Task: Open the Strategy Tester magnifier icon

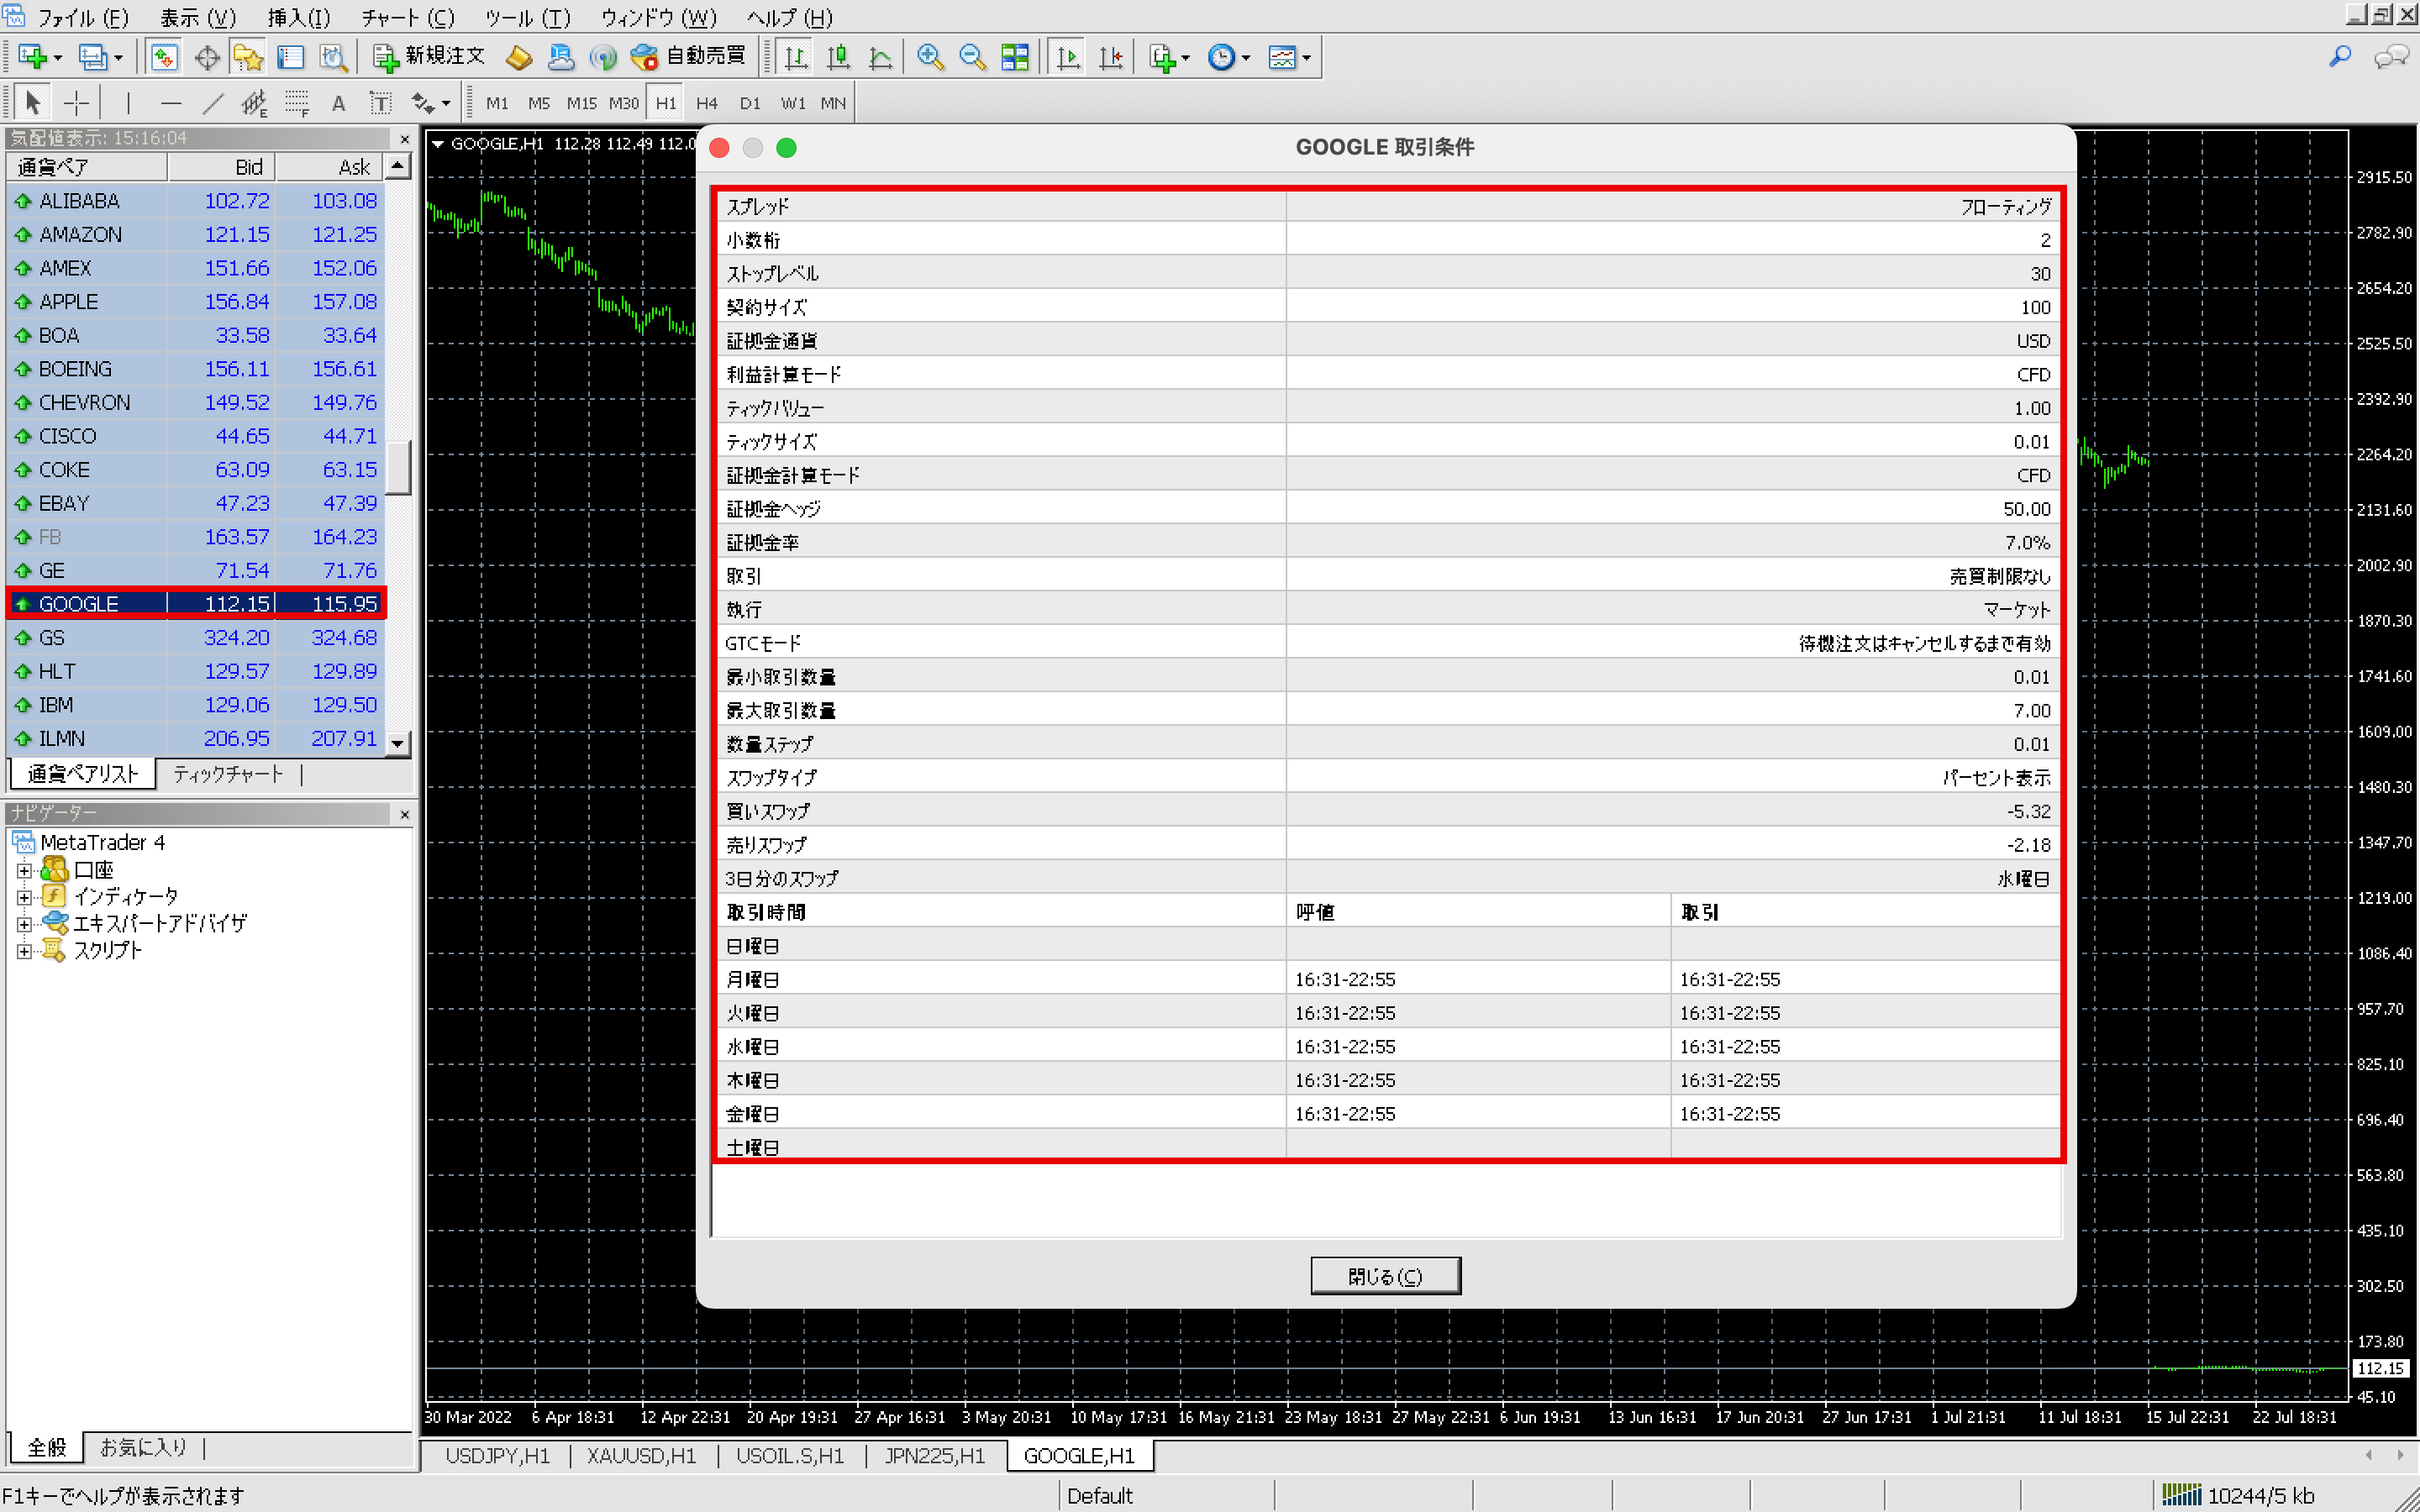Action: pyautogui.click(x=333, y=57)
